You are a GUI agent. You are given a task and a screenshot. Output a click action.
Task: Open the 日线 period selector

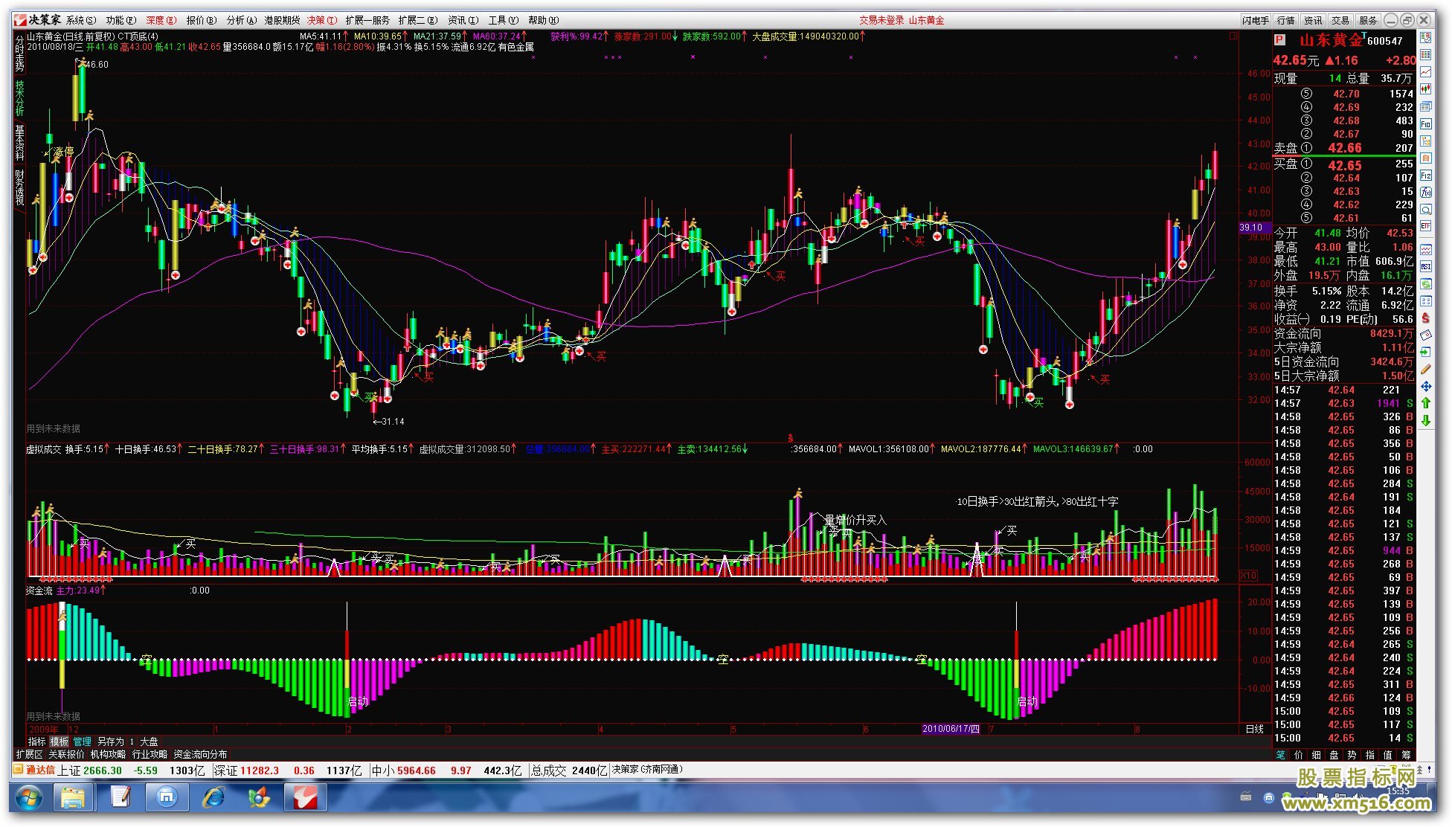(x=1254, y=729)
